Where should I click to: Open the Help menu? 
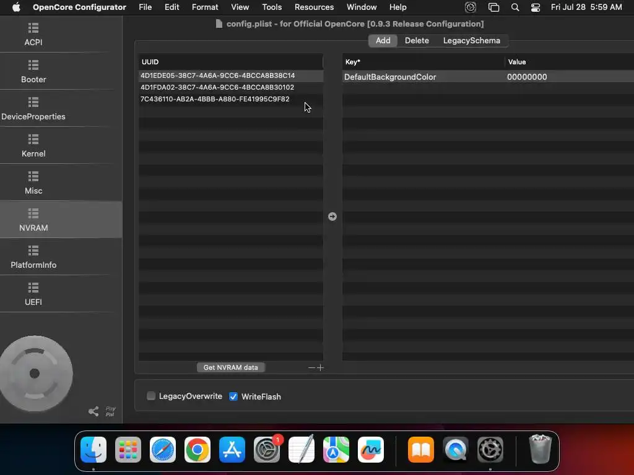[x=398, y=7]
